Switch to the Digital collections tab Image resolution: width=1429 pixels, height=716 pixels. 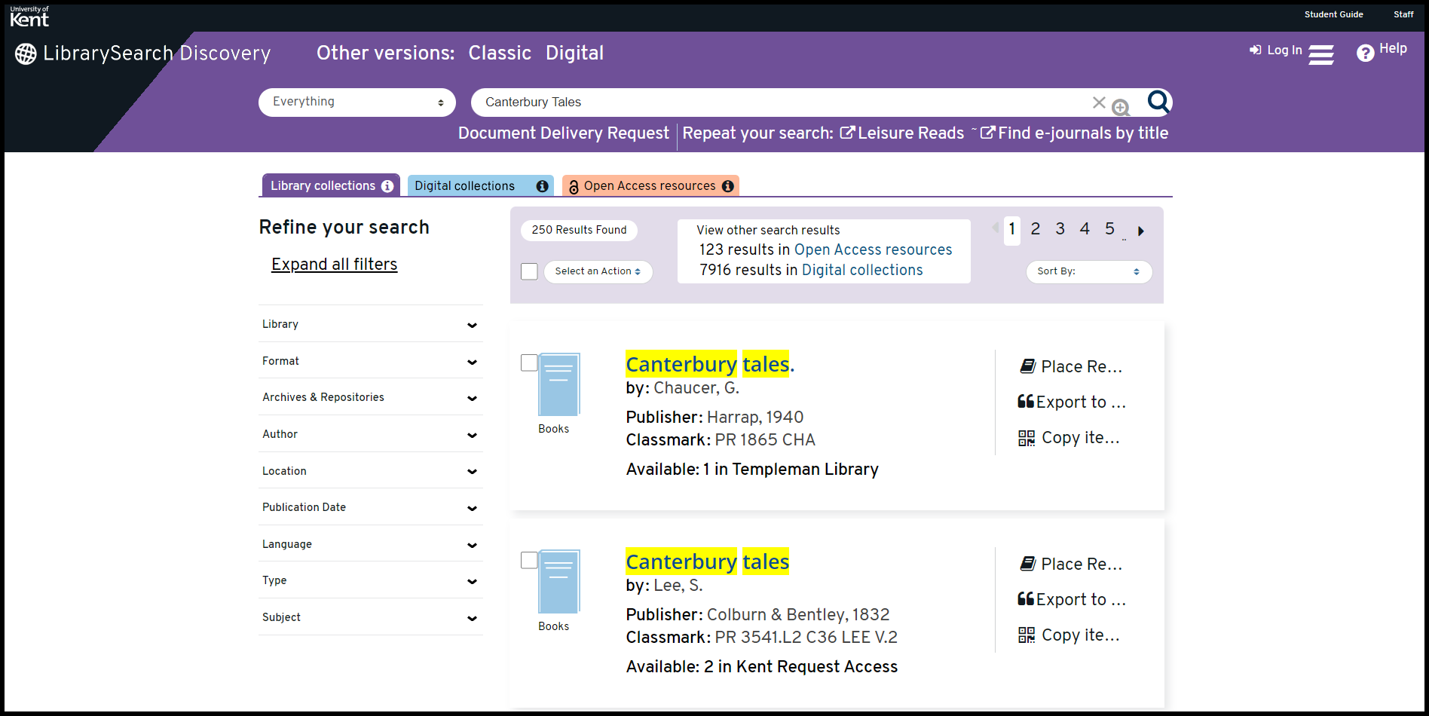[465, 186]
